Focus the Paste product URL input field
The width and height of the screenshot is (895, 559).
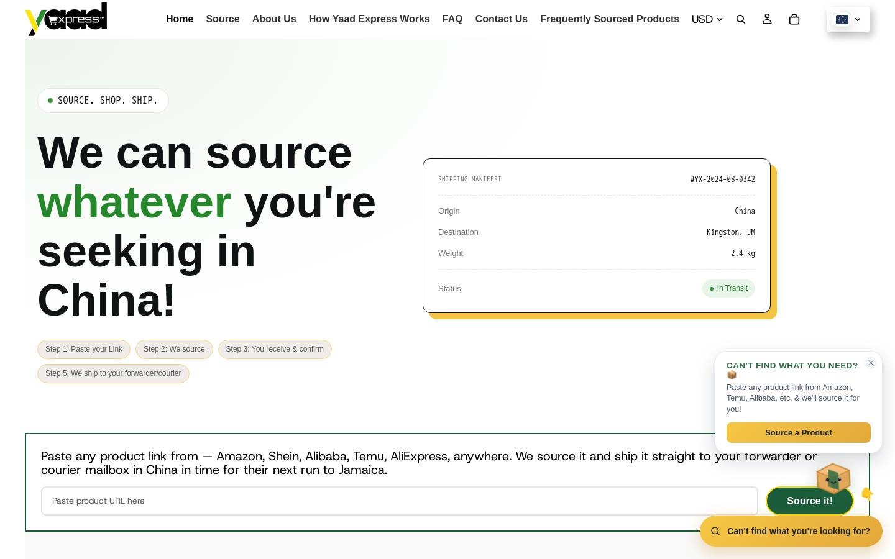coord(400,501)
